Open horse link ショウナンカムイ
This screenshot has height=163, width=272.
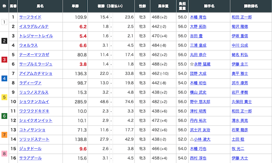34,102
